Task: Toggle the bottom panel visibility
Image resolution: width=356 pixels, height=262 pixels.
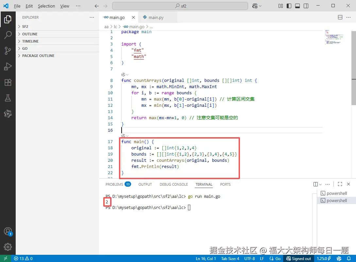Action: [297, 6]
